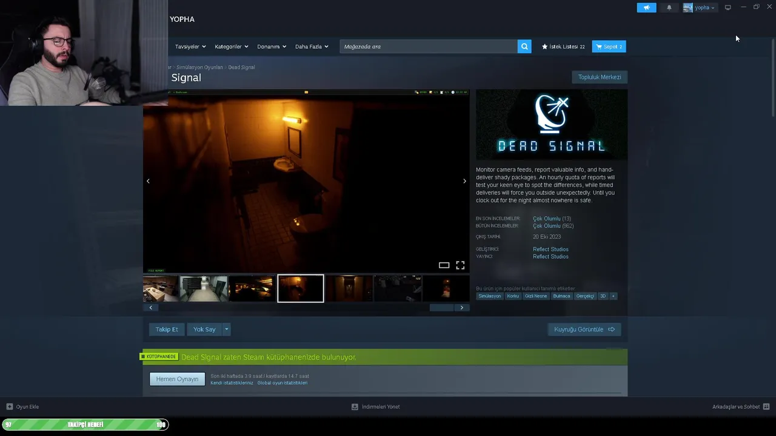
Task: Toggle the Takip Et follow button
Action: (167, 329)
